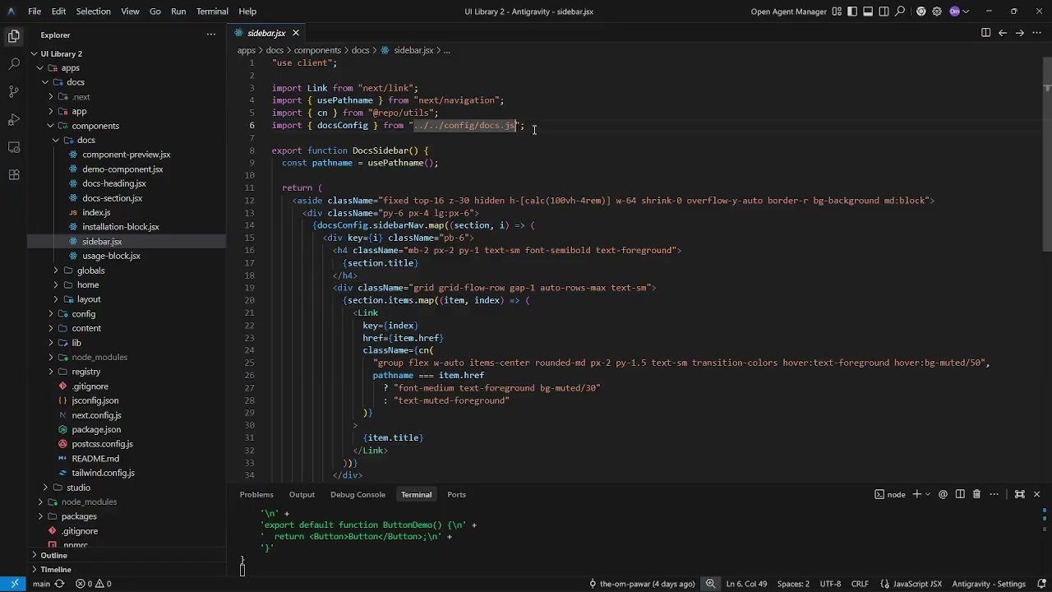Go forward to next editor location
This screenshot has height=592, width=1052.
(1020, 33)
